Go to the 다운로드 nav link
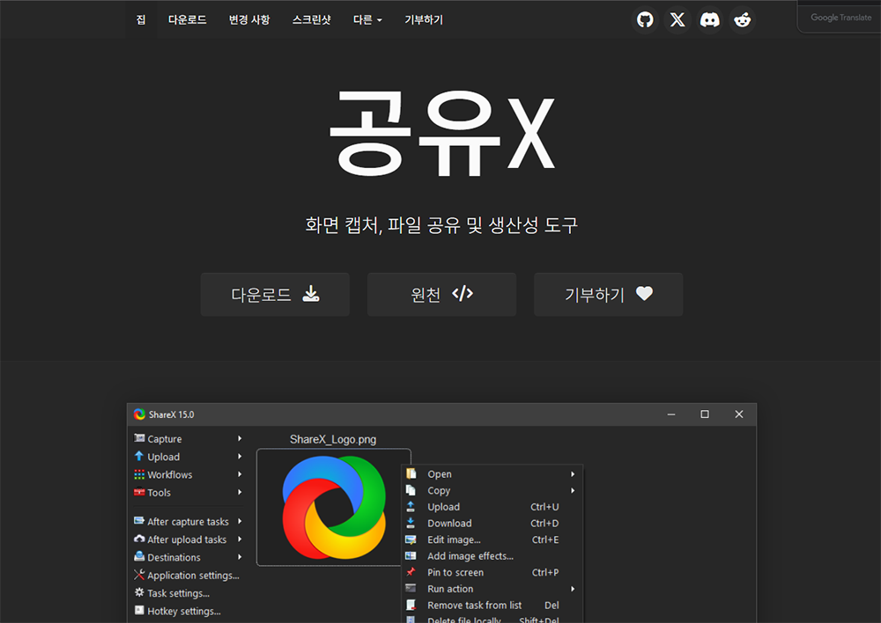 click(x=187, y=19)
